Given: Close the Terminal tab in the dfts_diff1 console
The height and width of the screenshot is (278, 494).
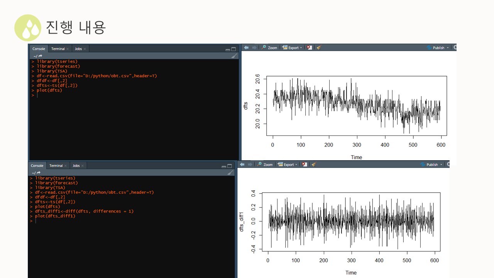Looking at the screenshot, I should click(66, 166).
